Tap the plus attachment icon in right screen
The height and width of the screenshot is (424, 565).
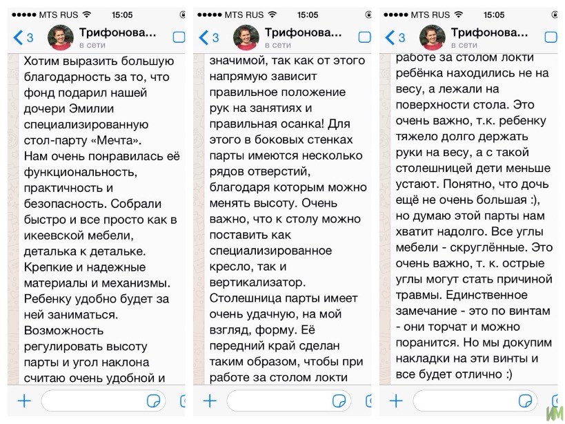[397, 401]
